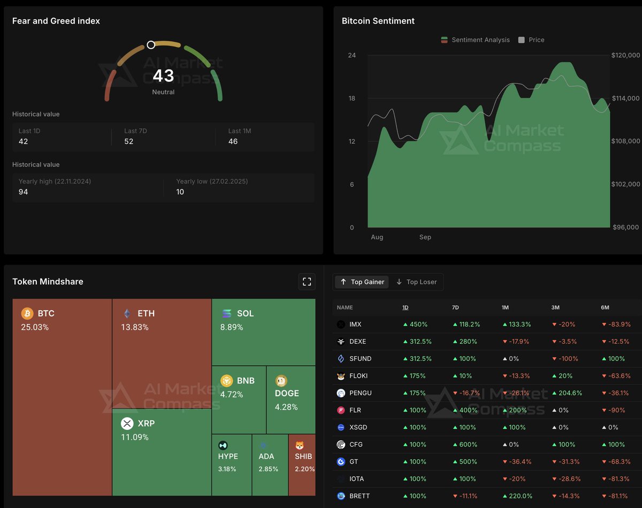642x508 pixels.
Task: Select the SHIB tile in the treemap
Action: [x=302, y=465]
